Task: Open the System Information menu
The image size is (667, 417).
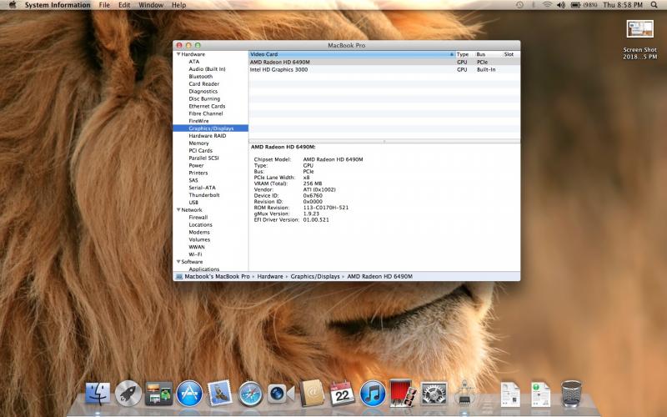Action: 58,5
